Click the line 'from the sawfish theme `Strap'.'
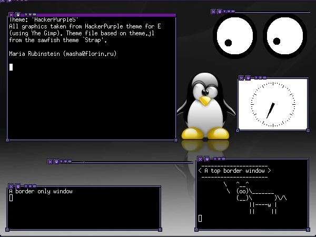The width and height of the screenshot is (316, 237). [x=58, y=40]
